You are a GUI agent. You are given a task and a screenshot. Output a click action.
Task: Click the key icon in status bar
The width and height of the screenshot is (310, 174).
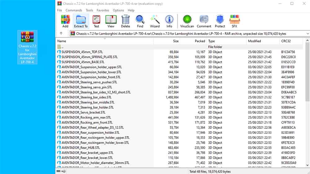(x=64, y=171)
